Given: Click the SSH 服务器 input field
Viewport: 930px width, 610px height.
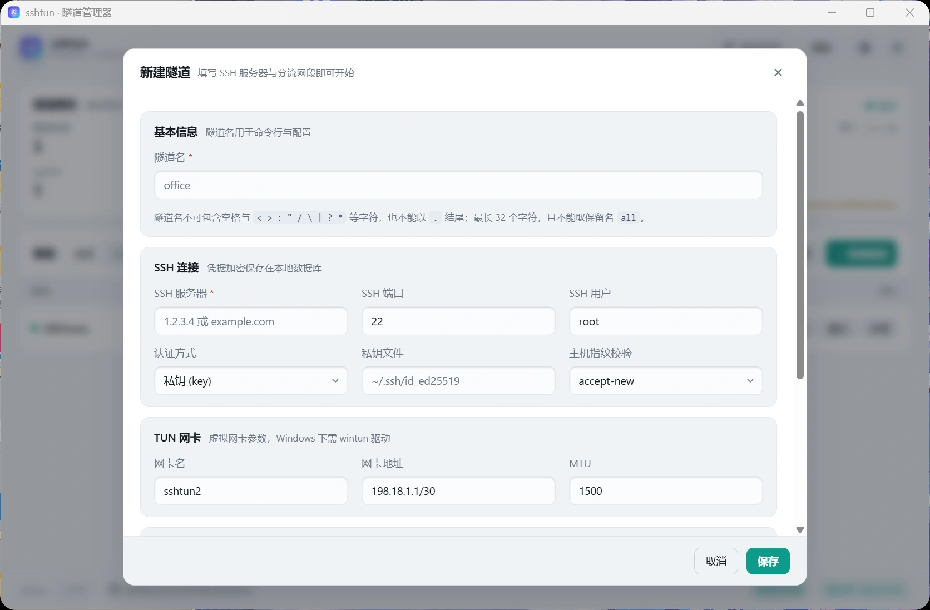Looking at the screenshot, I should (x=251, y=321).
